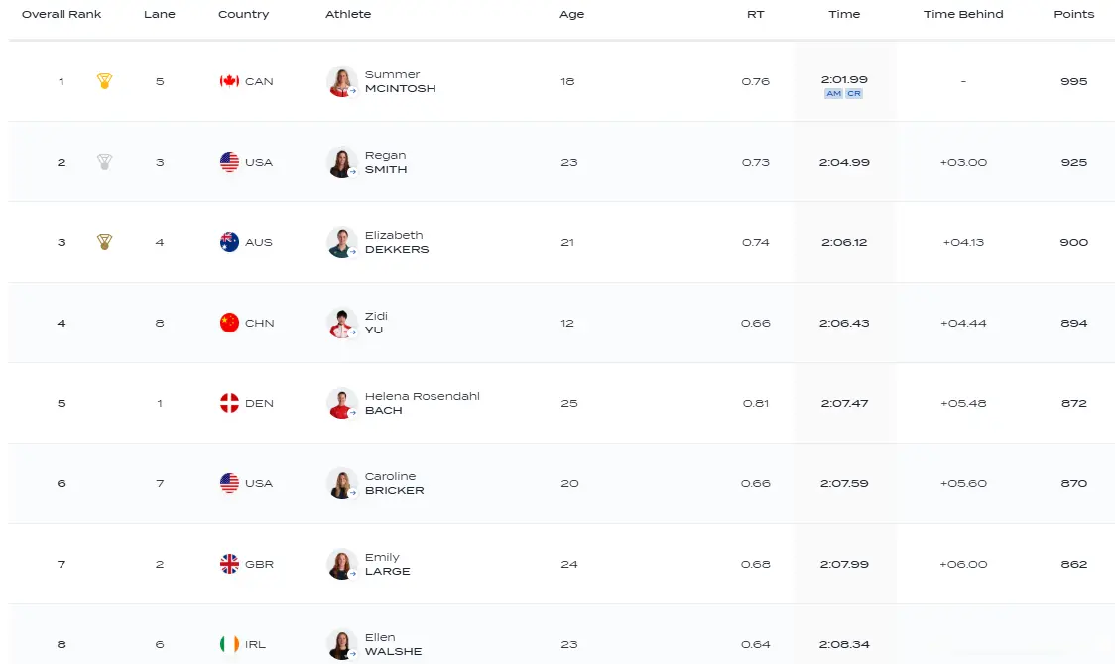Click the China flag icon
1115x664 pixels.
click(229, 323)
